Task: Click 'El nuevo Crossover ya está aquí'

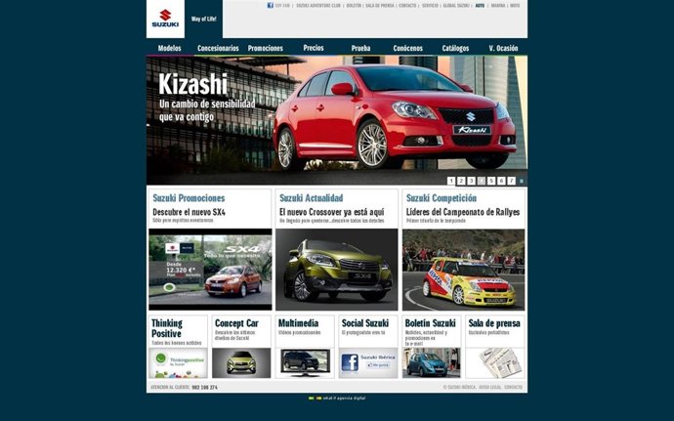Action: tap(332, 212)
